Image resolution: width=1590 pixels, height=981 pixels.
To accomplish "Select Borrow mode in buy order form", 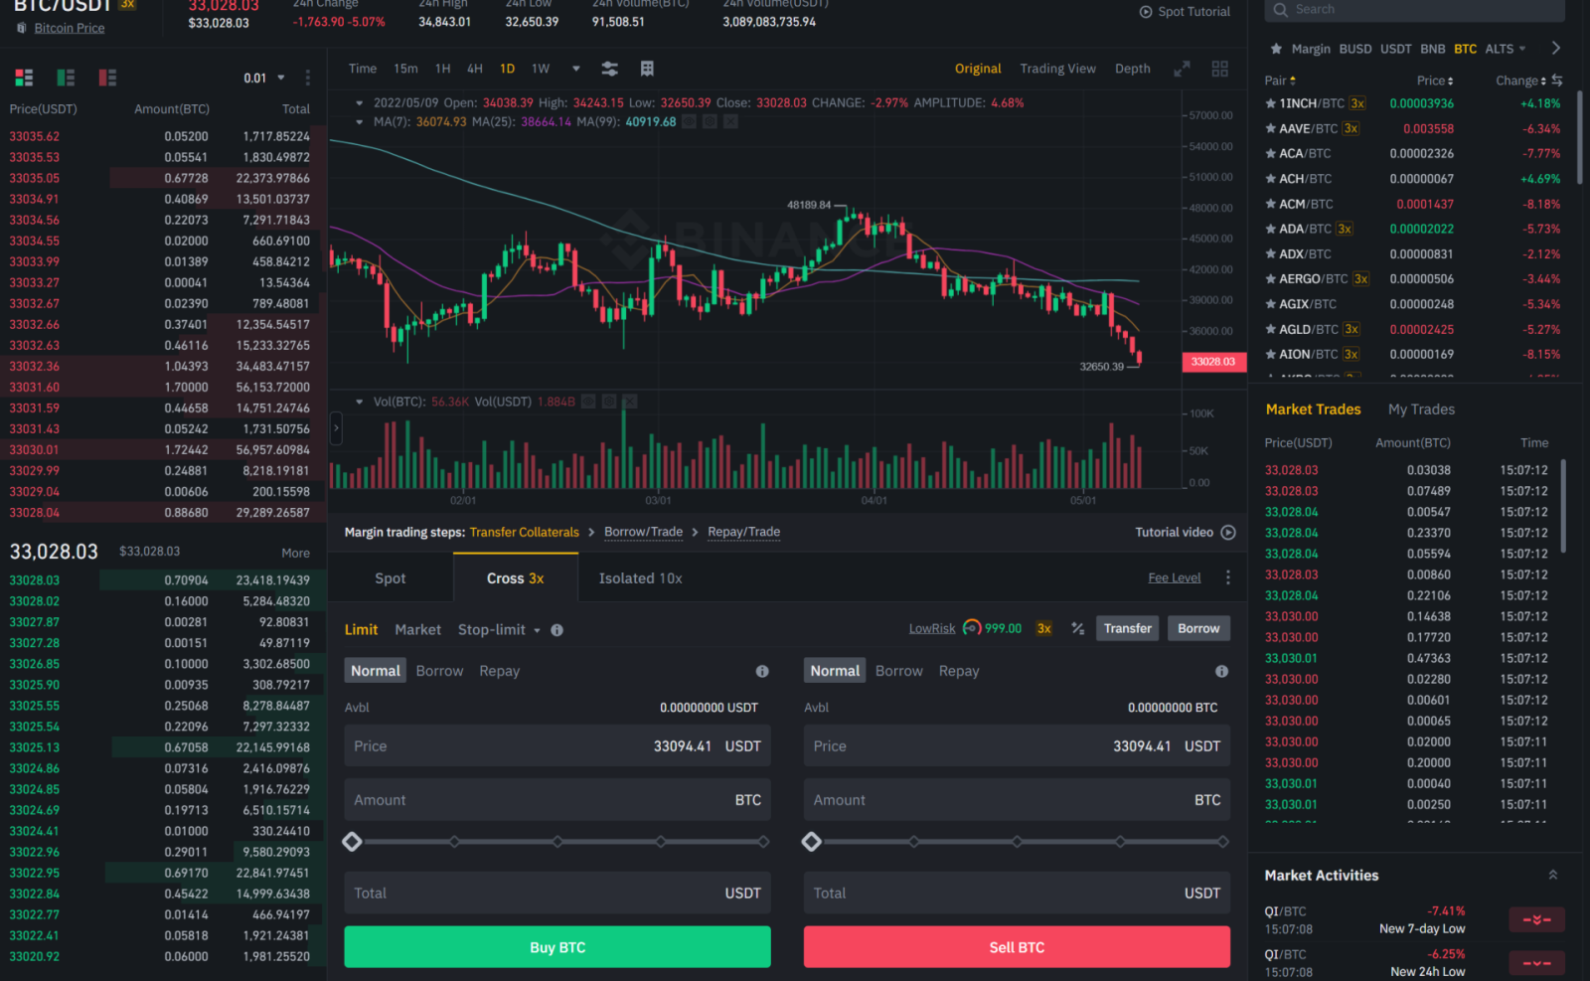I will 439,671.
